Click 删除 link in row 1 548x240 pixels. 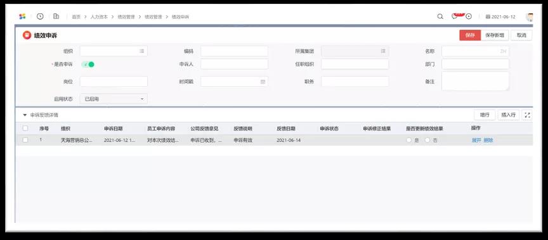coord(488,140)
